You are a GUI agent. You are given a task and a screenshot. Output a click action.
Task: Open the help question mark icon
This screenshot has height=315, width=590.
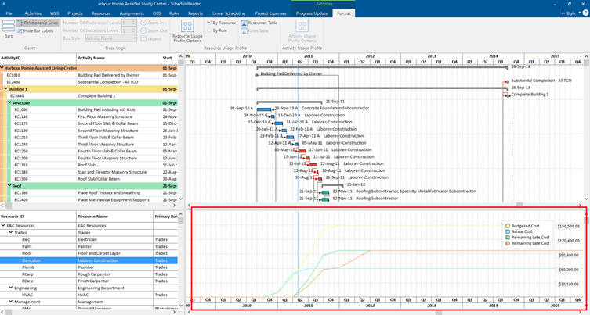click(585, 13)
